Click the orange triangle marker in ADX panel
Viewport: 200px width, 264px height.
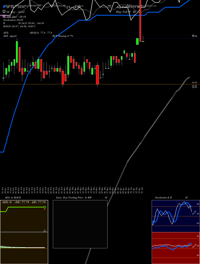tap(45, 208)
